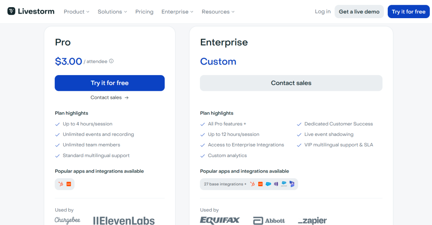Click the $3.00 price text
The height and width of the screenshot is (225, 432).
(x=68, y=61)
